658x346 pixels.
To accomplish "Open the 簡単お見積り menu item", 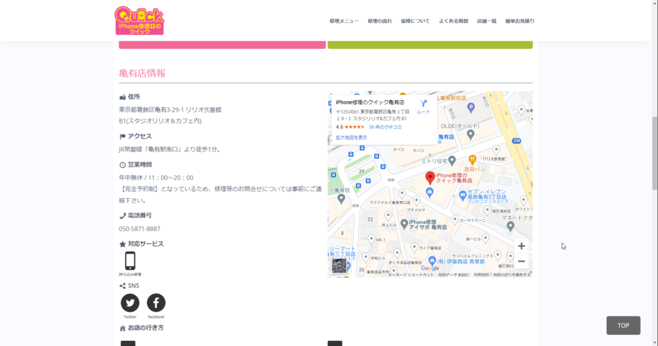I will [x=520, y=21].
